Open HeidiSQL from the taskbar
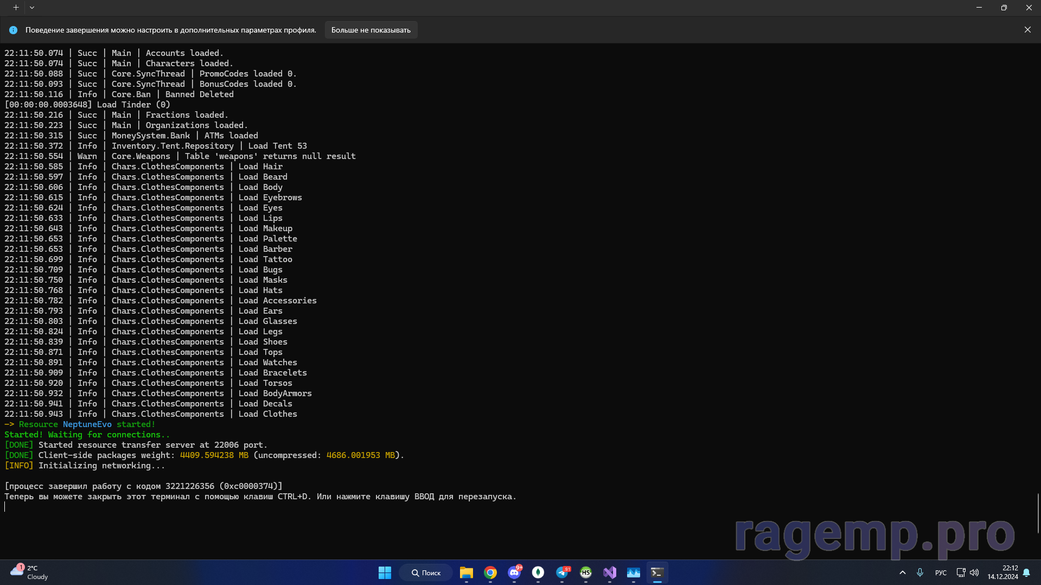This screenshot has height=585, width=1041. click(585, 573)
